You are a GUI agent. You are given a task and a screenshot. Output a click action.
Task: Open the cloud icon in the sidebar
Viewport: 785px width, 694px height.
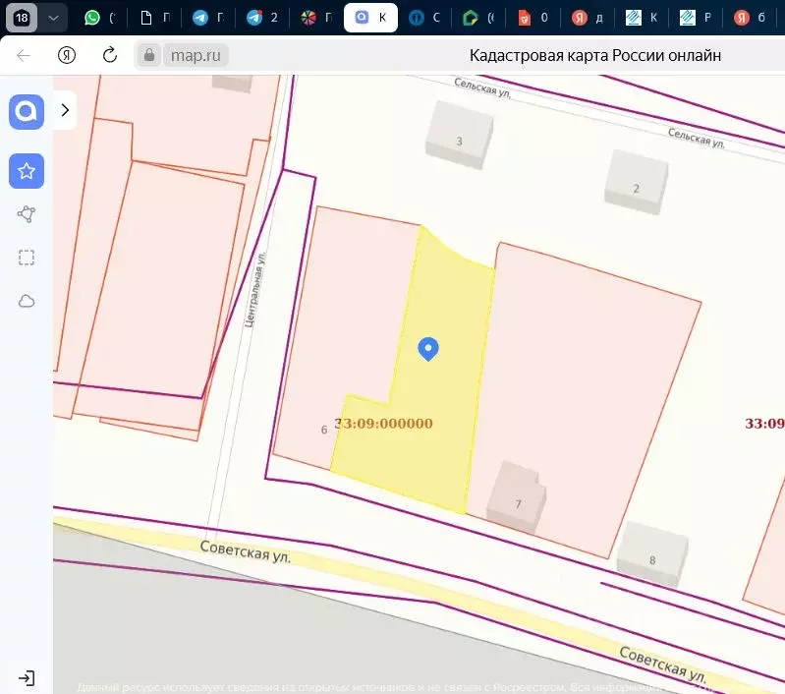coord(27,301)
